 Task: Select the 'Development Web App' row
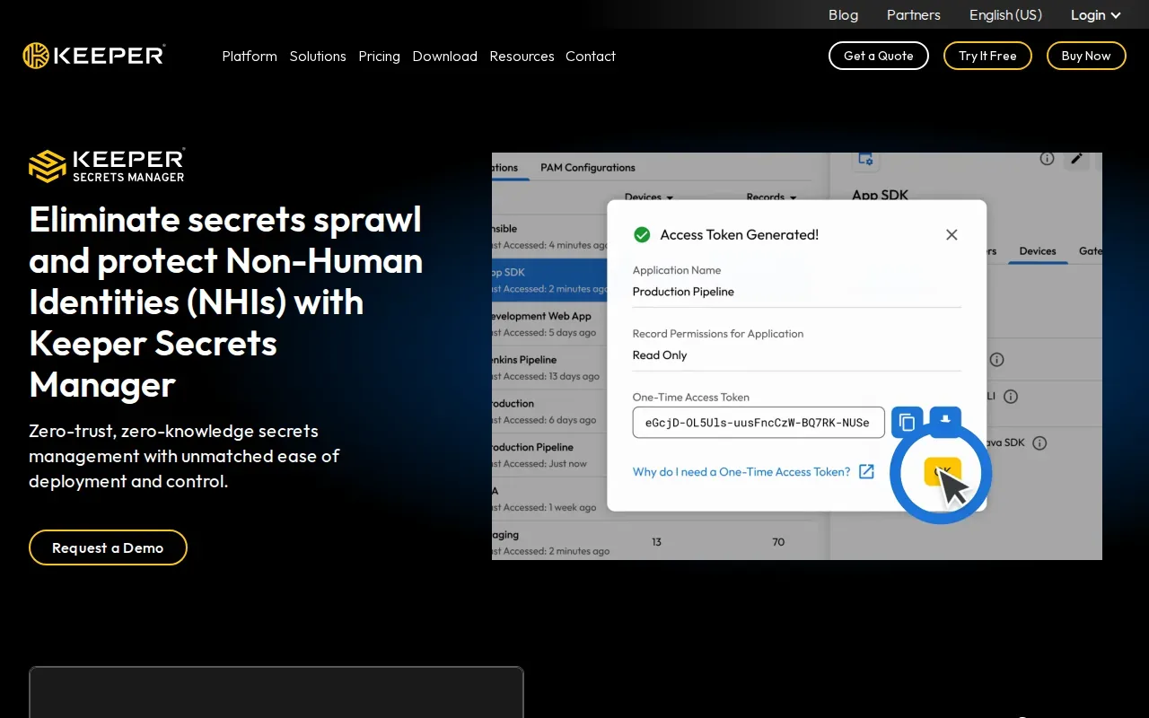pyautogui.click(x=549, y=324)
